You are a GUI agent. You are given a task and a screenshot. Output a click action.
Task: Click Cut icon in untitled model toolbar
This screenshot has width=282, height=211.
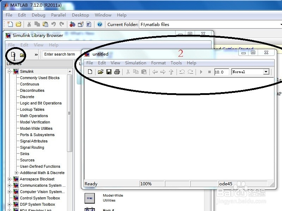click(128, 72)
